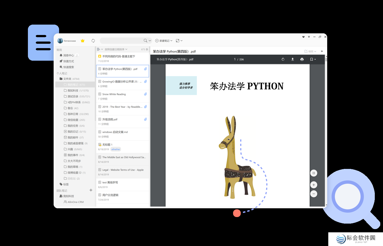
Task: Click the sync refresh icon
Action: [93, 41]
